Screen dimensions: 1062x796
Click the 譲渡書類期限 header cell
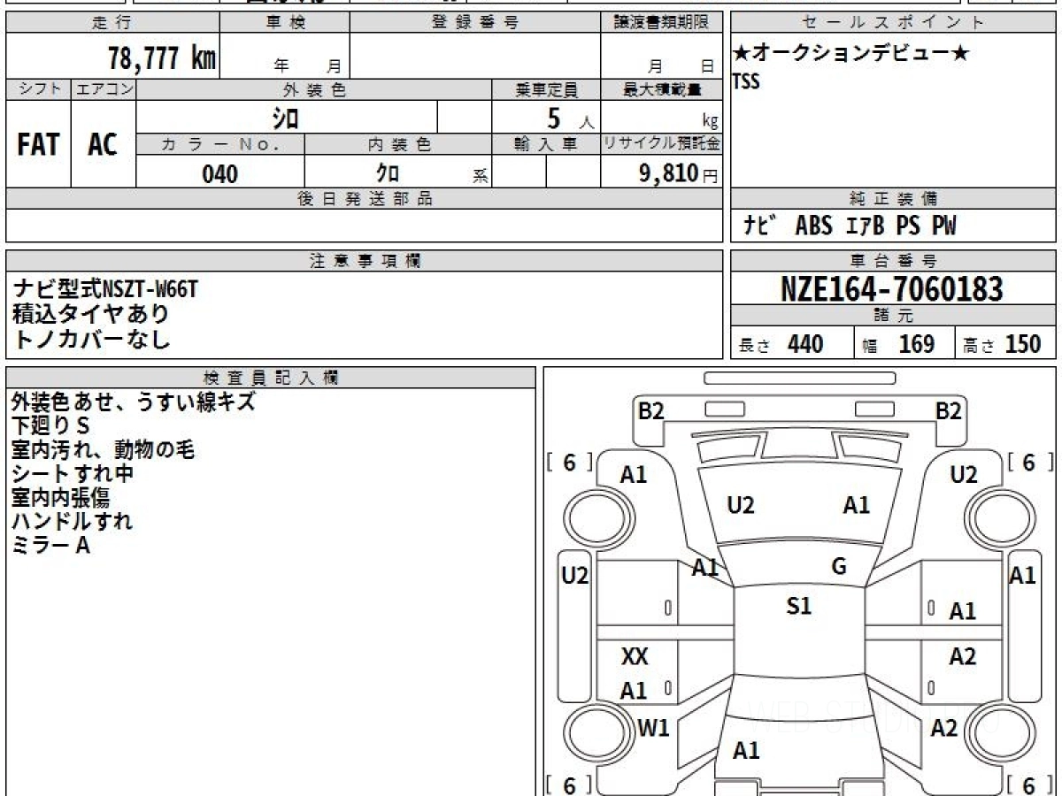pyautogui.click(x=661, y=23)
